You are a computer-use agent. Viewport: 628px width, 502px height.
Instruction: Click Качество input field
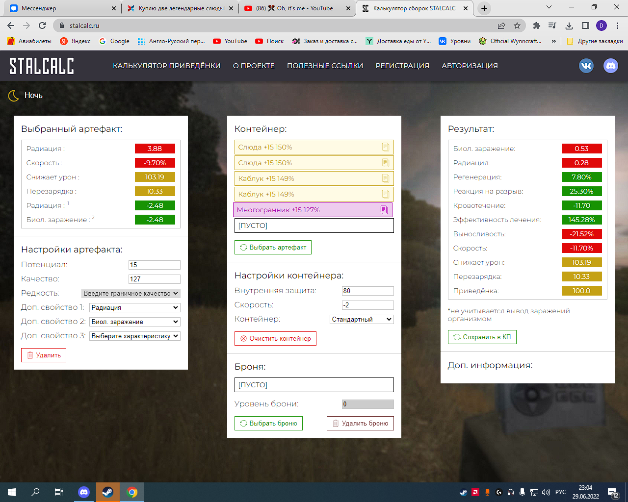point(155,279)
